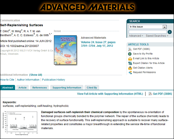Open Advanced search options link
Screen dimensions: 174x139
[x=136, y=36]
